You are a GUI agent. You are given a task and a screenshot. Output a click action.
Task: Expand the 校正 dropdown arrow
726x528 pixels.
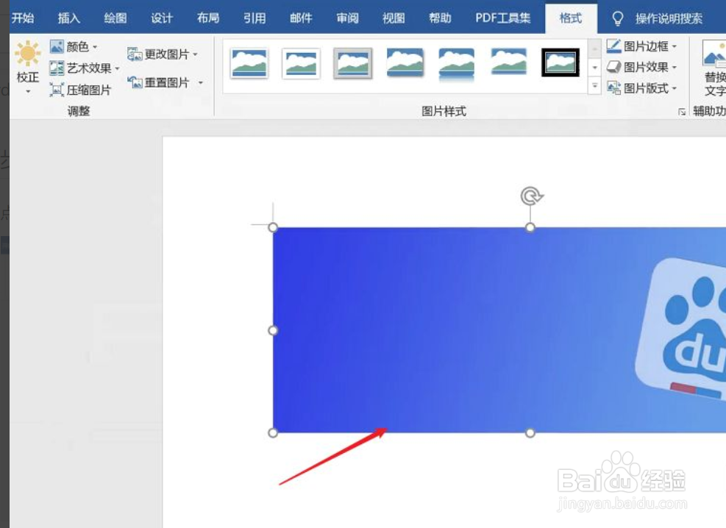[28, 92]
